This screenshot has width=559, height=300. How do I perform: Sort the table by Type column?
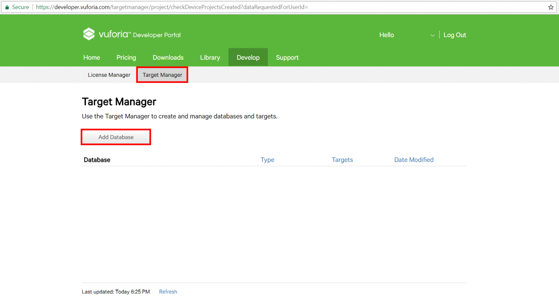pos(267,160)
